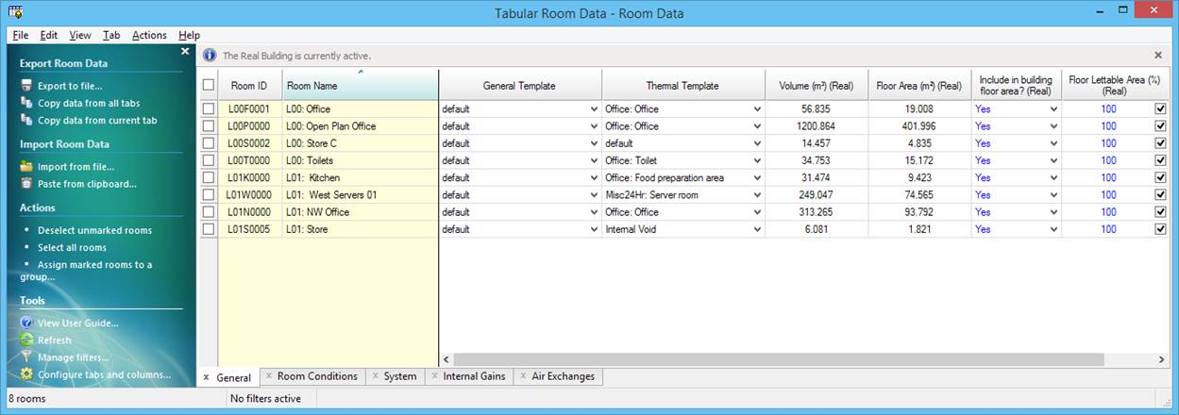Click Deselect unmarked rooms link
Viewport: 1179px width, 415px height.
94,230
